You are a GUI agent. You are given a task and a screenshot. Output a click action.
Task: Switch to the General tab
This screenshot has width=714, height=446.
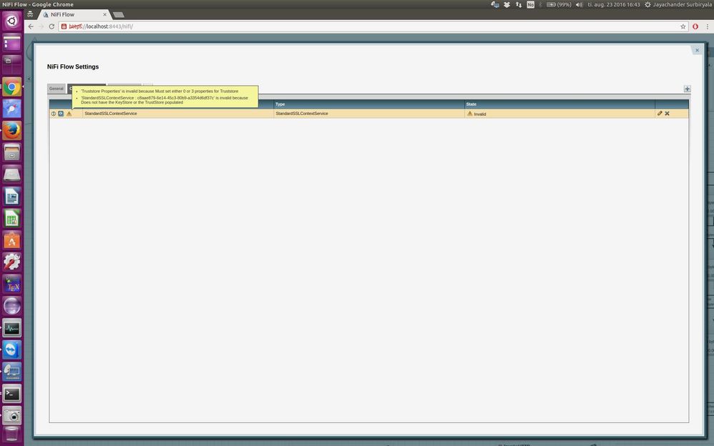57,89
